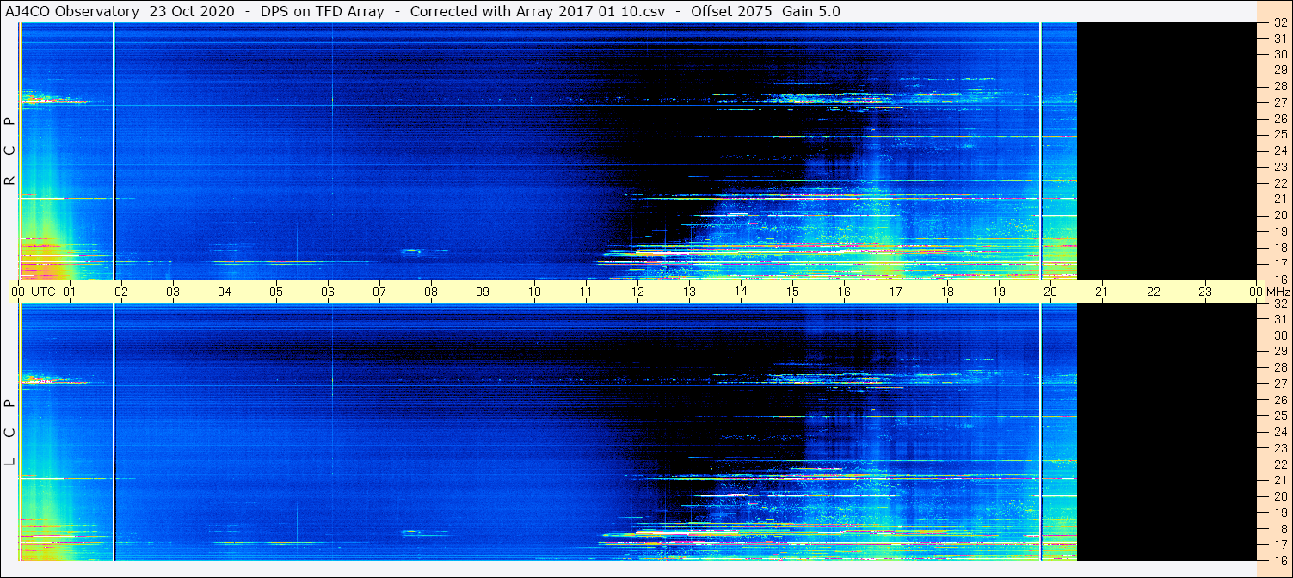
Task: Click the "20" MHz label of LCP panel
Action: click(1279, 496)
